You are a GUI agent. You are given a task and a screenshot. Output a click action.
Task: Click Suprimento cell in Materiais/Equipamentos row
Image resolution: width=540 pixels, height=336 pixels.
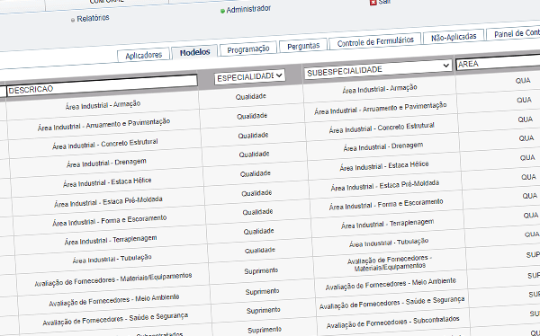(x=261, y=271)
